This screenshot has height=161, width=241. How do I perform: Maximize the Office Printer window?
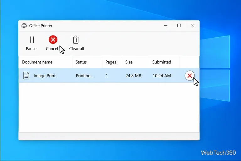(x=179, y=25)
